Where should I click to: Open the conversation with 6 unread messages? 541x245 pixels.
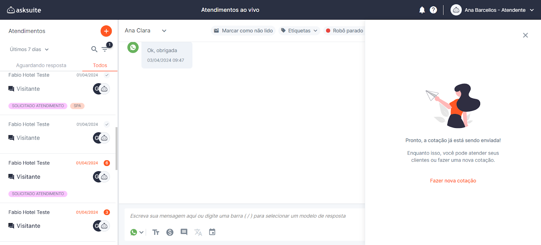tap(58, 178)
